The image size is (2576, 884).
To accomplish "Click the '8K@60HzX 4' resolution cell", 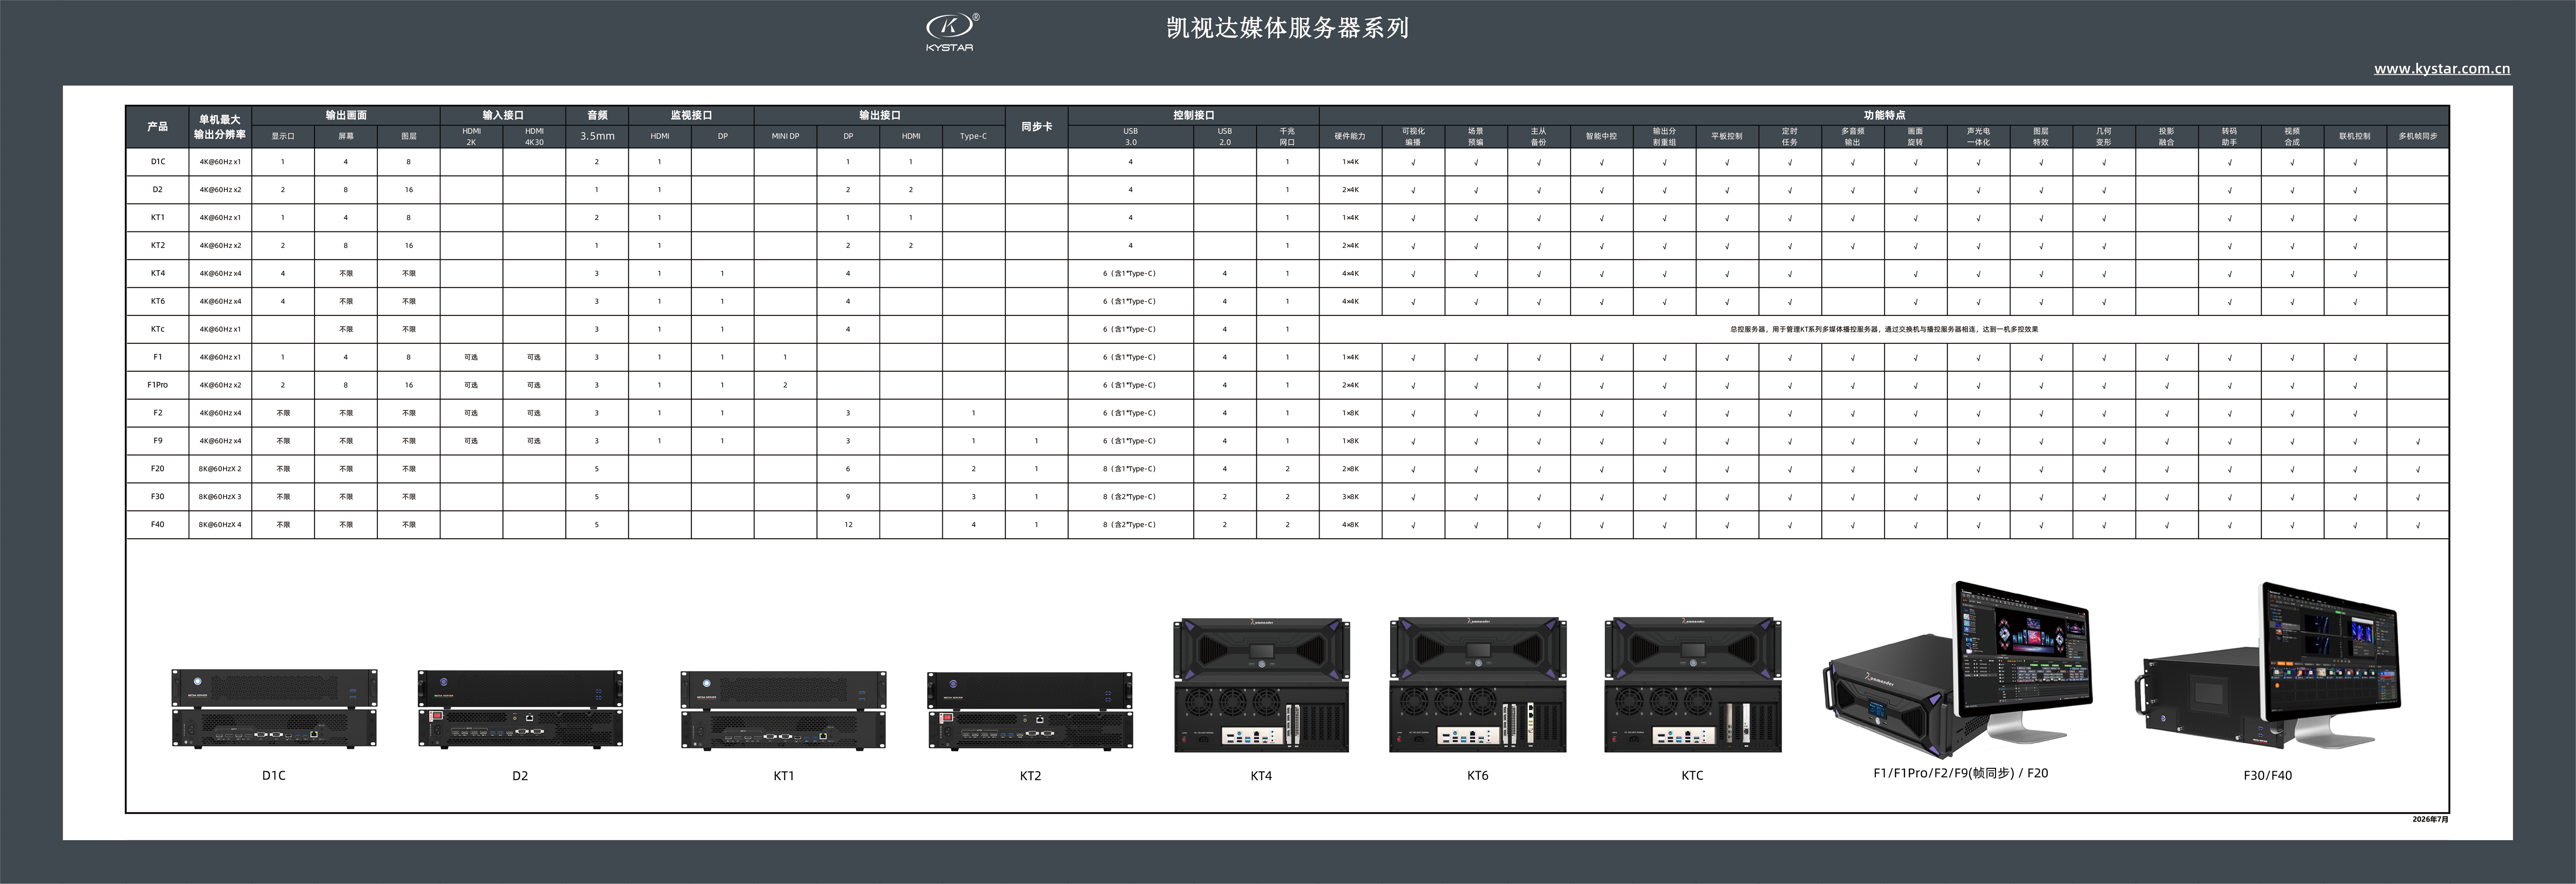I will (x=220, y=525).
